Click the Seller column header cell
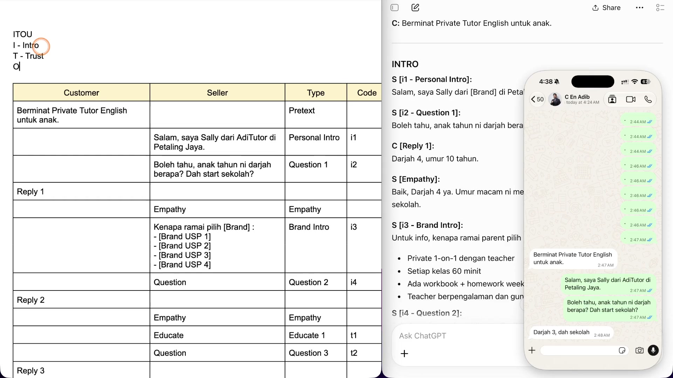The height and width of the screenshot is (378, 673). coord(217,93)
